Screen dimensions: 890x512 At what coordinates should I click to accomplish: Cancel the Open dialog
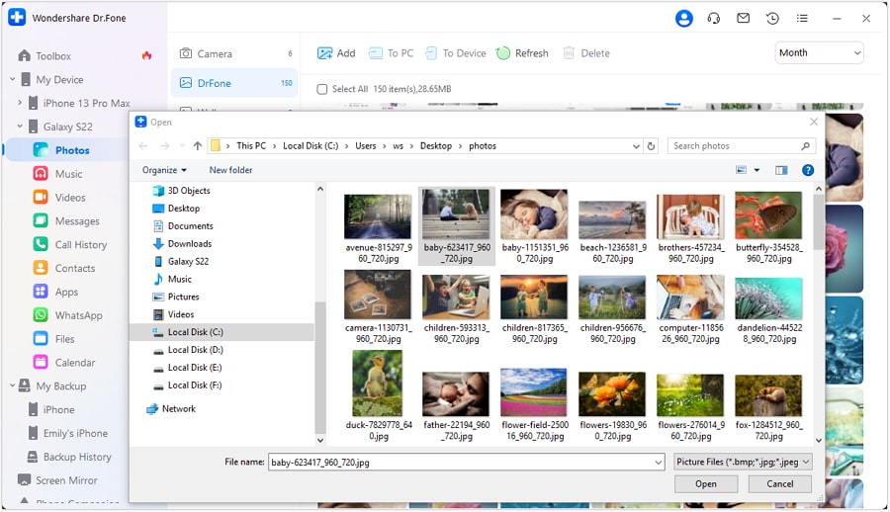780,484
